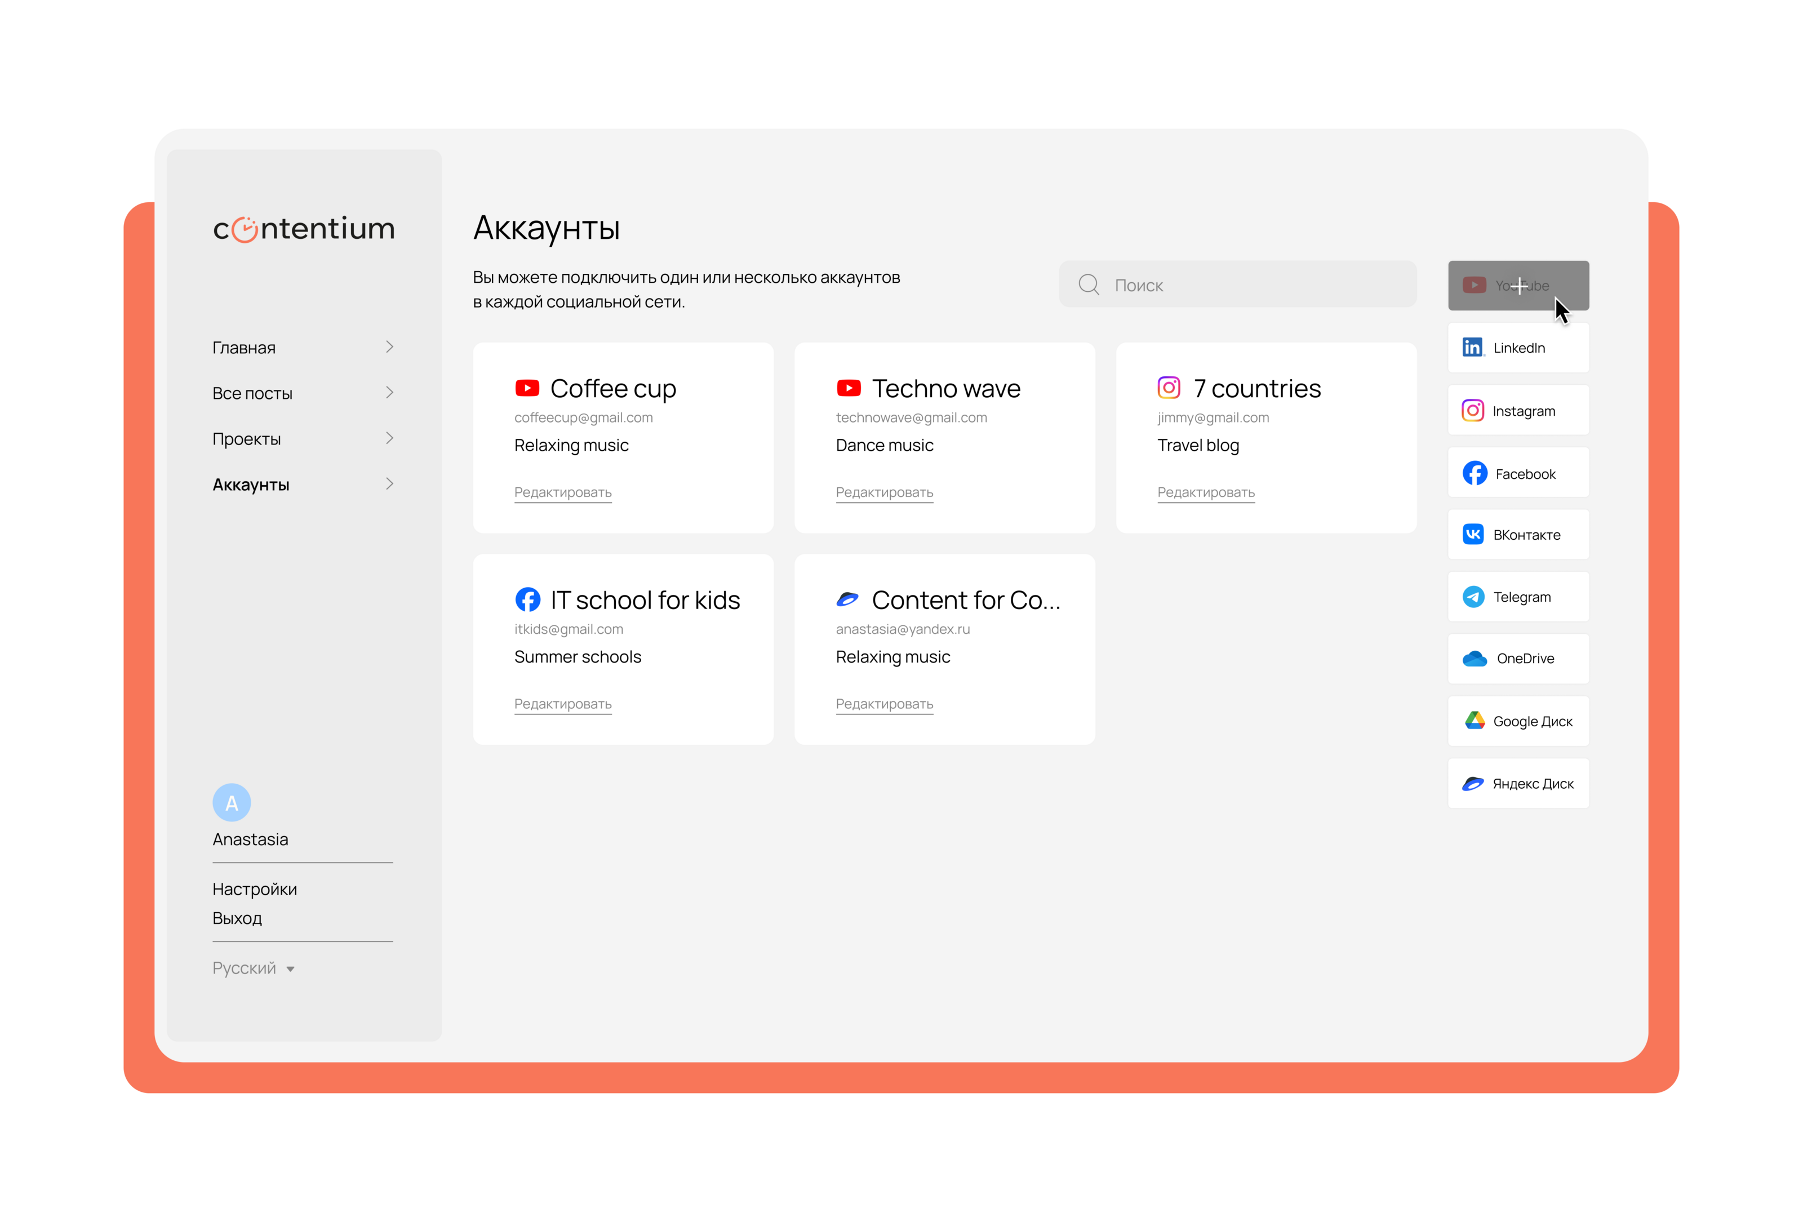Image resolution: width=1803 pixels, height=1222 pixels.
Task: Click the Telegram paper plane icon
Action: click(x=1472, y=596)
